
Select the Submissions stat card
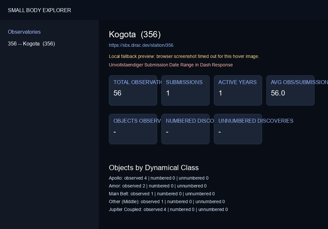pos(185,91)
